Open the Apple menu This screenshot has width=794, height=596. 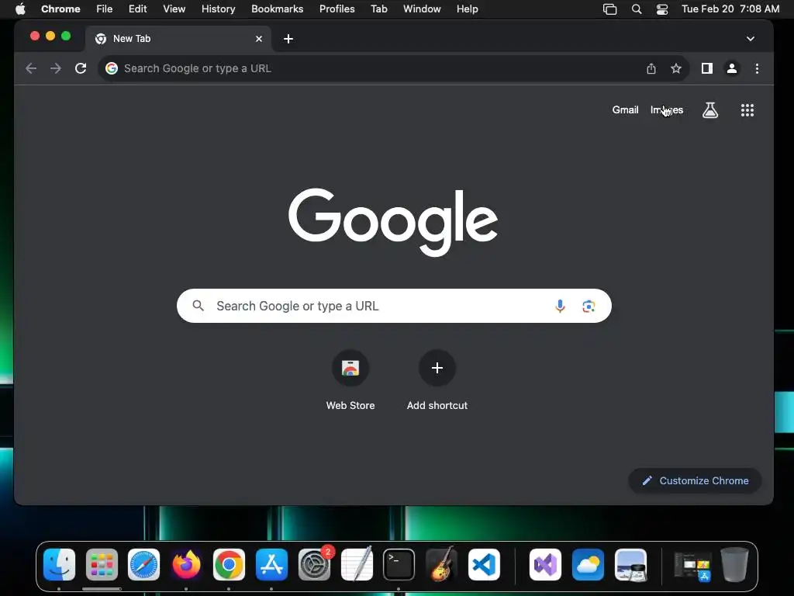pyautogui.click(x=20, y=9)
